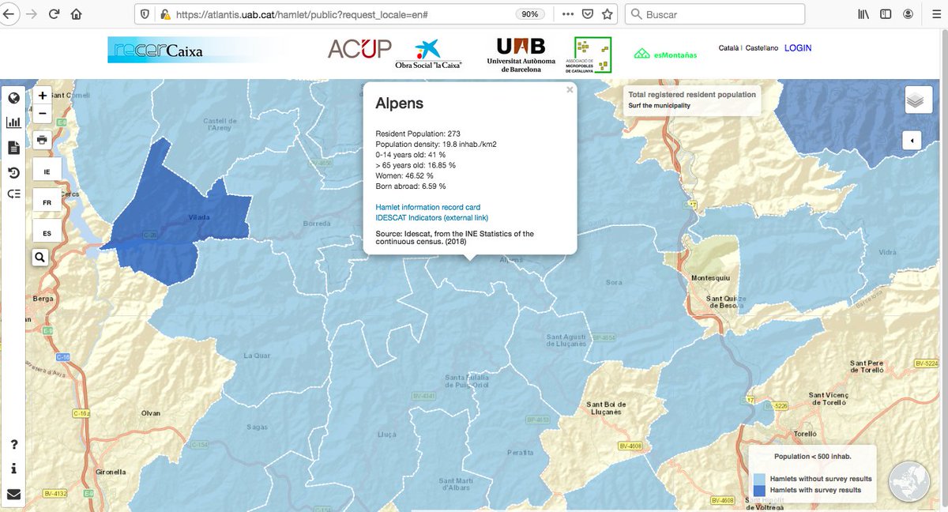The width and height of the screenshot is (948, 512).
Task: Open the Hamlet information record card link
Action: pyautogui.click(x=427, y=206)
